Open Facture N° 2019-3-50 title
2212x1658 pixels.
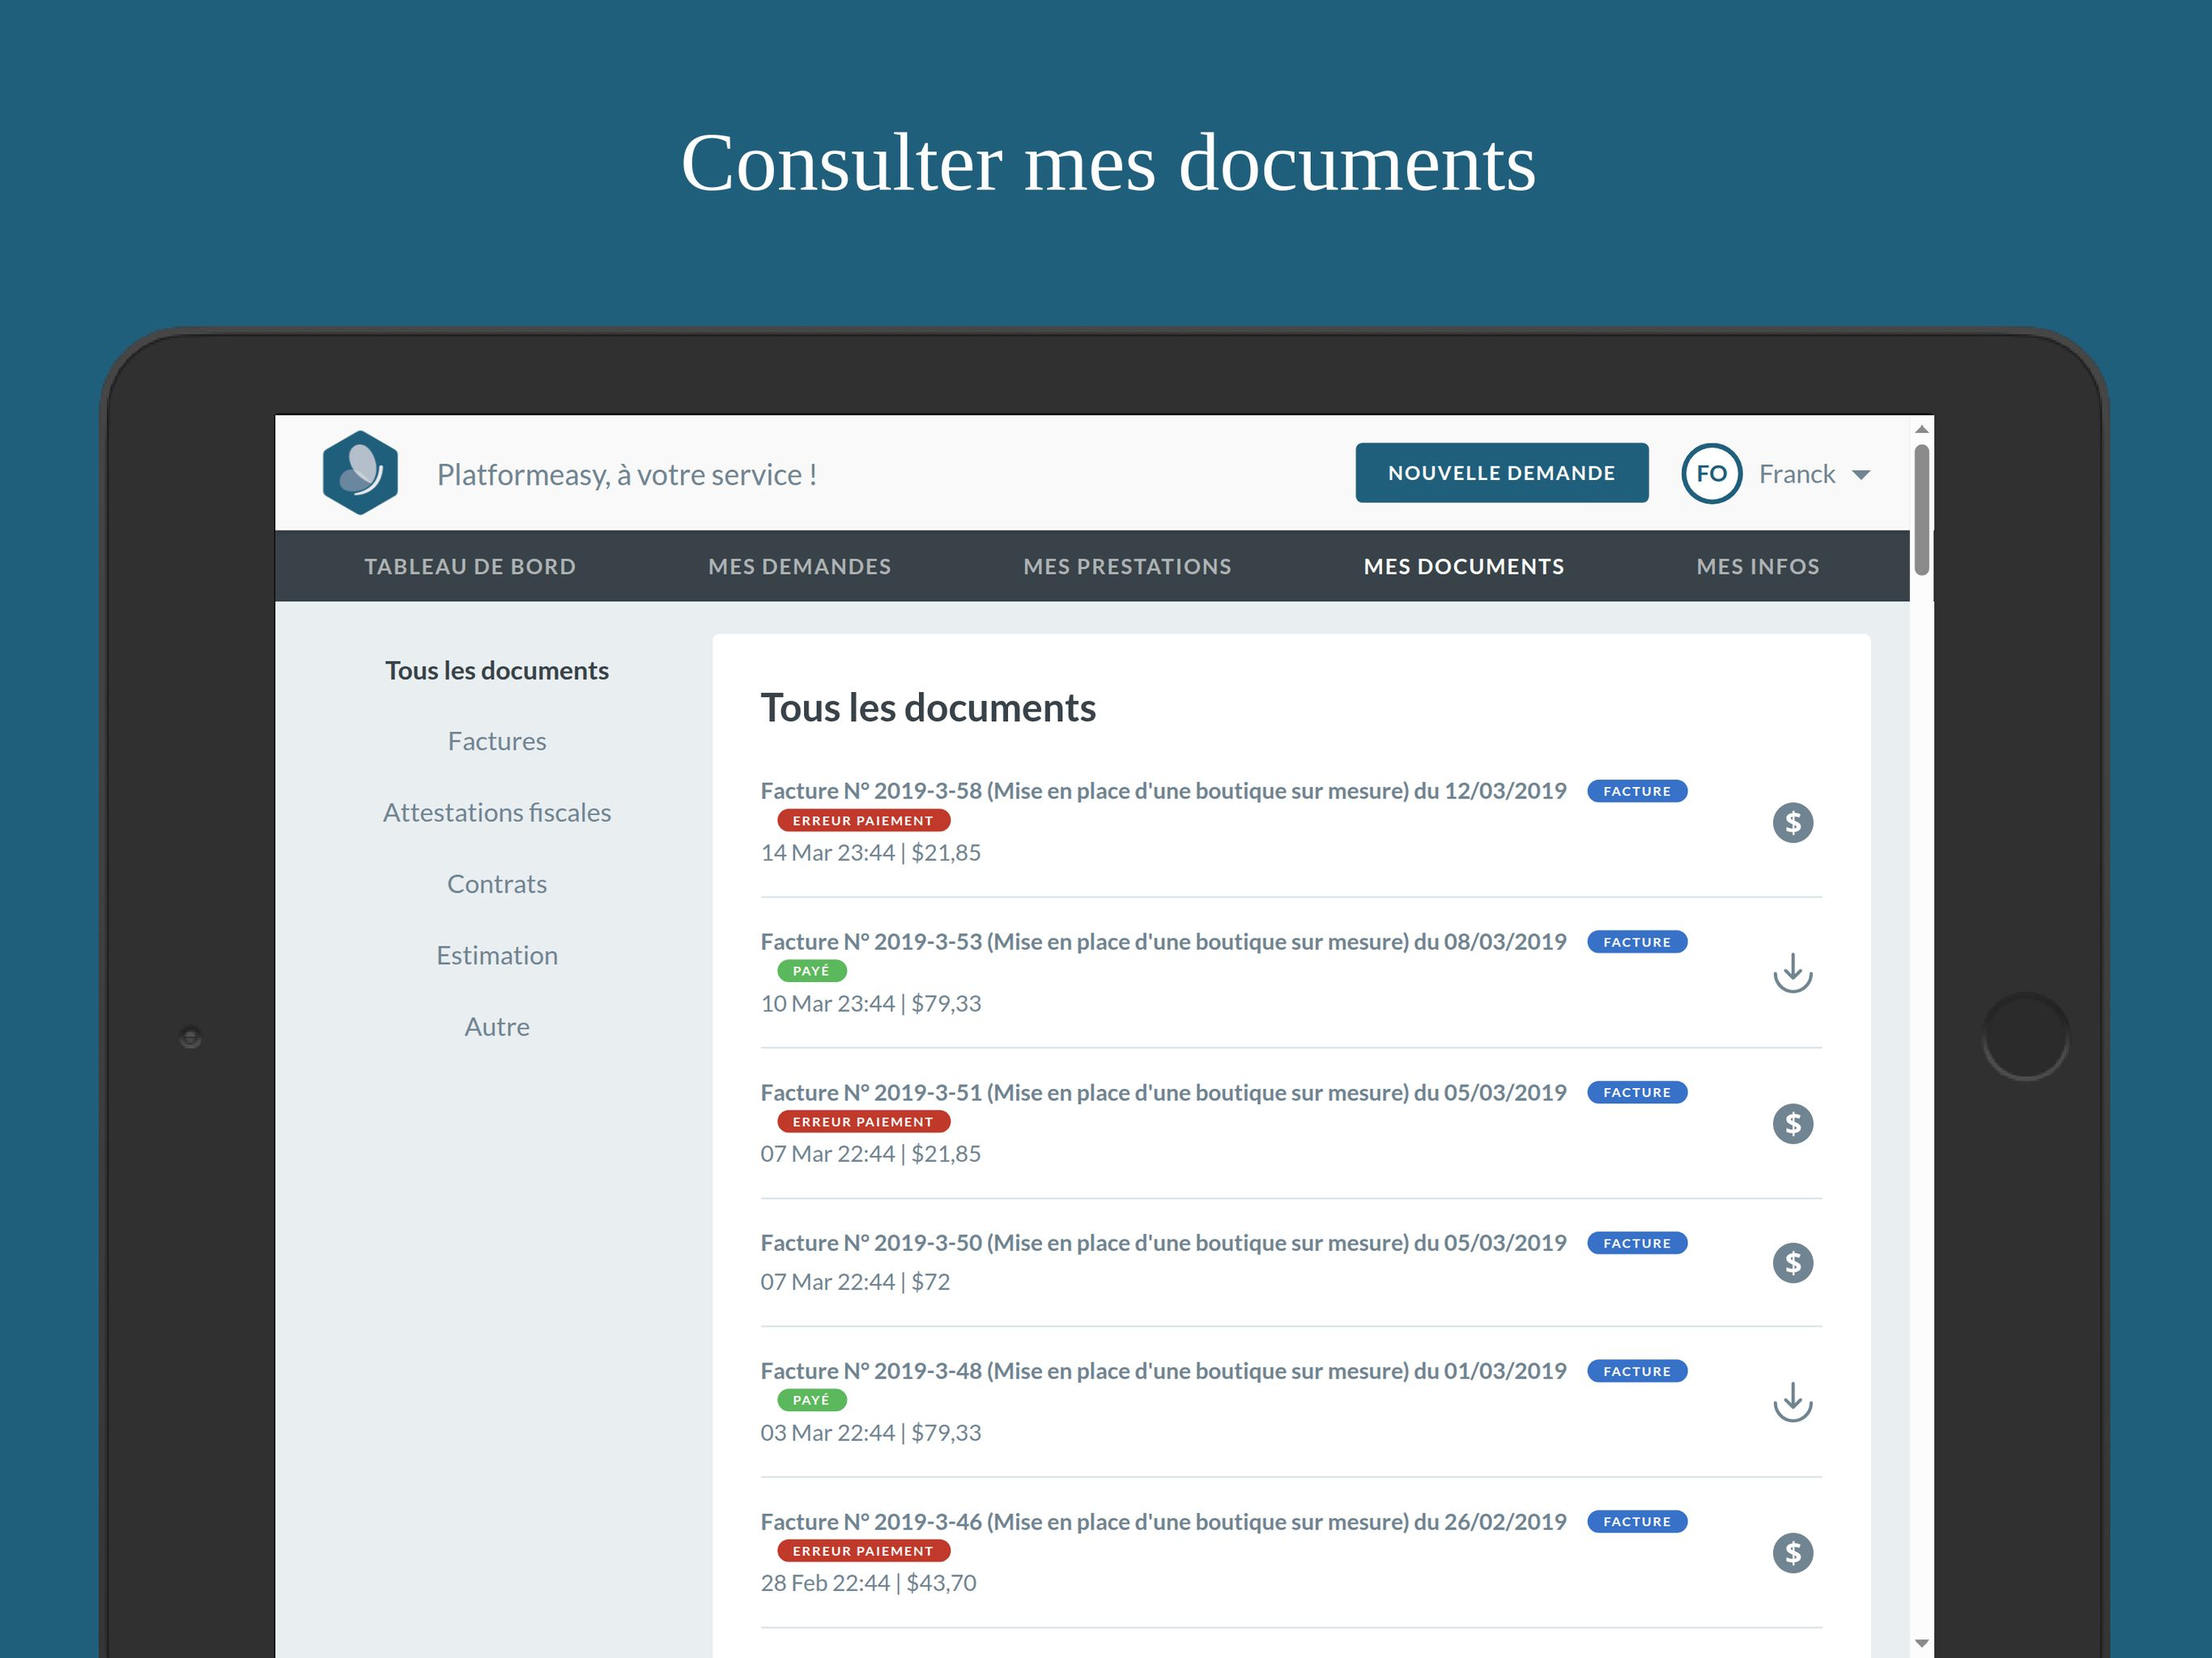coord(1163,1243)
